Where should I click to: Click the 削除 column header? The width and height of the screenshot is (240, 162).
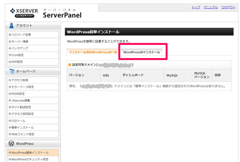pos(222,75)
